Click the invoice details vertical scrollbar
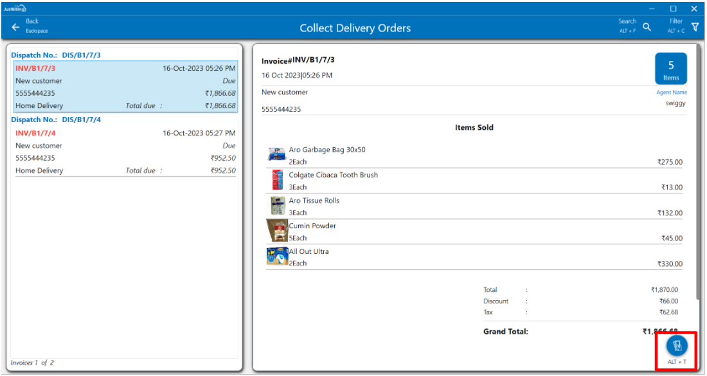The height and width of the screenshot is (376, 707). [698, 180]
